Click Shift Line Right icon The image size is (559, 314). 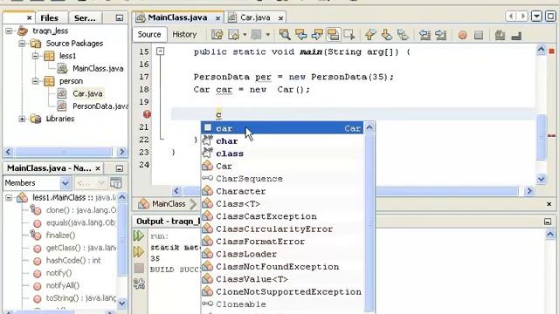click(441, 35)
